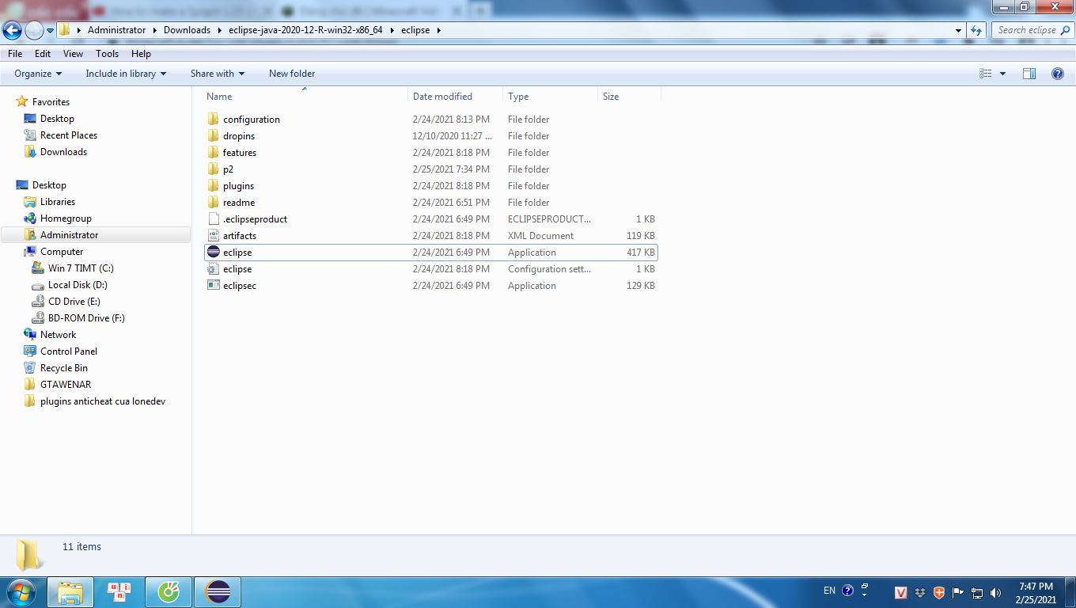Select the eclipse Configuration settings file icon

pyautogui.click(x=213, y=269)
